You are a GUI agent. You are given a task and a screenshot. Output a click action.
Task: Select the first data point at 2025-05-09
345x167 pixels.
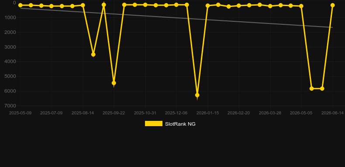pyautogui.click(x=20, y=5)
